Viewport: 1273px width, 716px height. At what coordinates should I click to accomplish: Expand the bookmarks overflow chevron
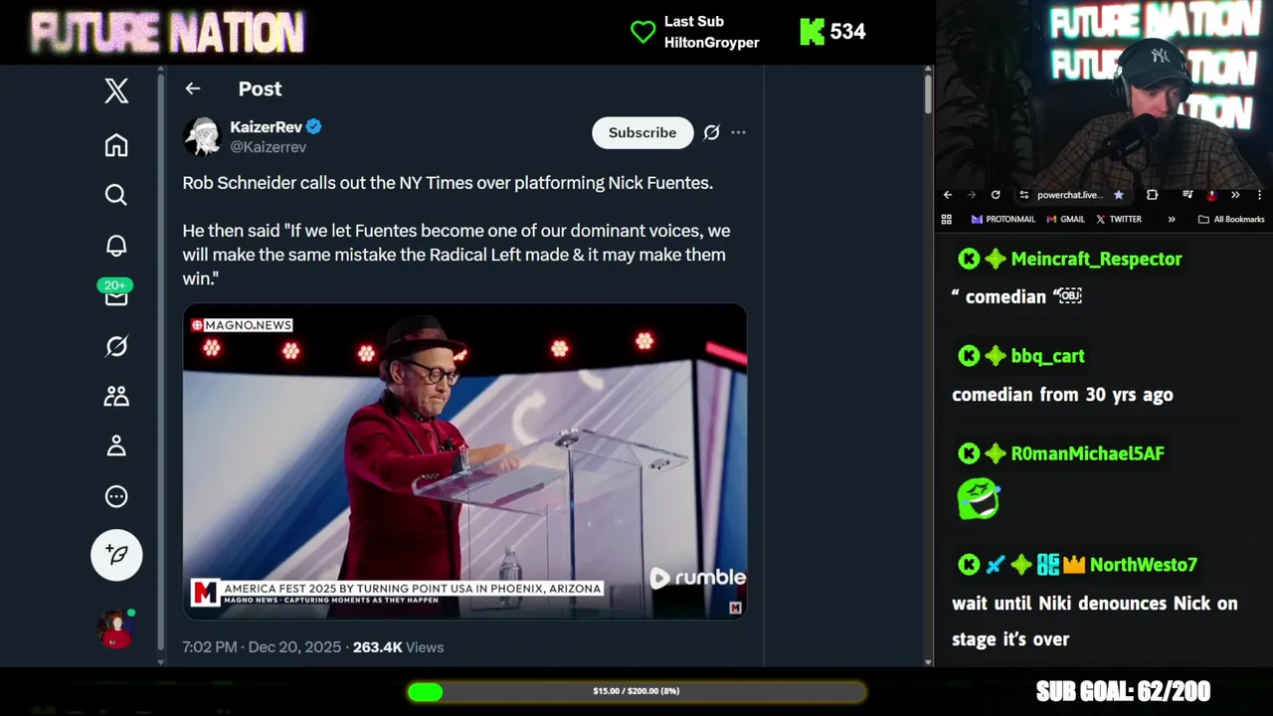[1172, 219]
